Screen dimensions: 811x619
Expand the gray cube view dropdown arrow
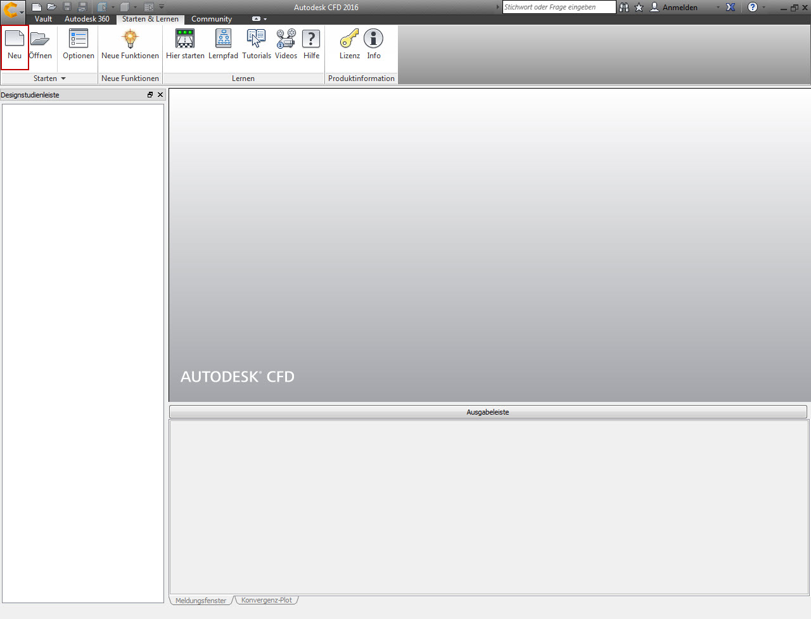click(135, 8)
